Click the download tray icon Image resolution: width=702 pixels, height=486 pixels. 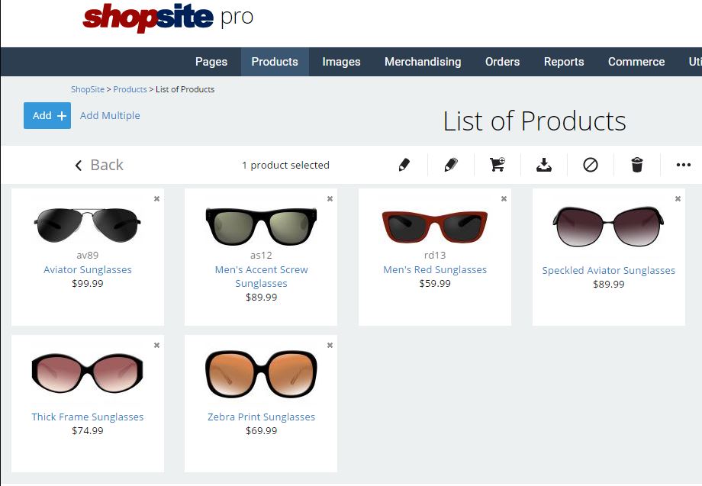pos(544,165)
